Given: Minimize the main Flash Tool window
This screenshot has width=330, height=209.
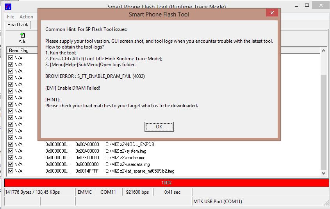Looking at the screenshot, I should pos(296,6).
